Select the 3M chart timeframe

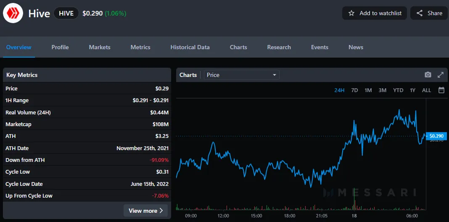pyautogui.click(x=382, y=90)
